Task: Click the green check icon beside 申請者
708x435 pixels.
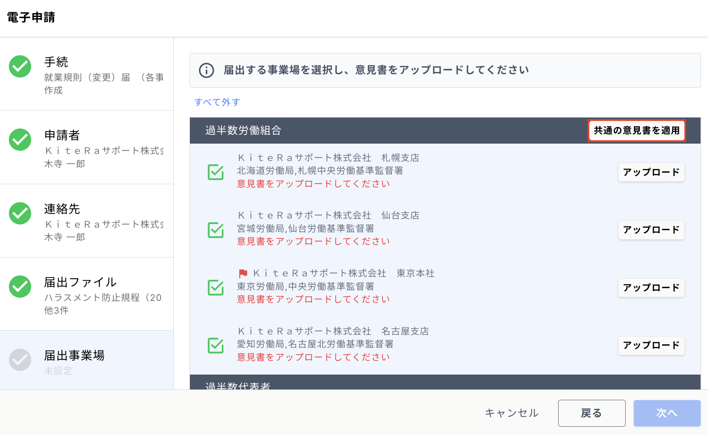Action: click(x=20, y=140)
